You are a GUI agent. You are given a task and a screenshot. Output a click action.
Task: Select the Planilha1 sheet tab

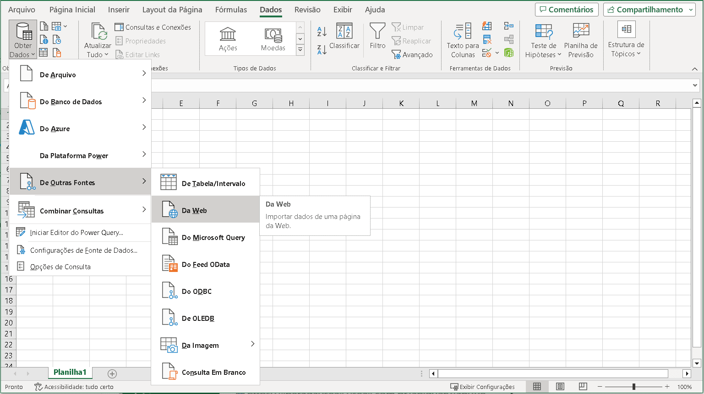(x=70, y=373)
